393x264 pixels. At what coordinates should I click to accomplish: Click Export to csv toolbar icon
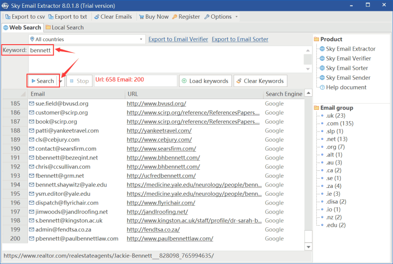pos(7,17)
